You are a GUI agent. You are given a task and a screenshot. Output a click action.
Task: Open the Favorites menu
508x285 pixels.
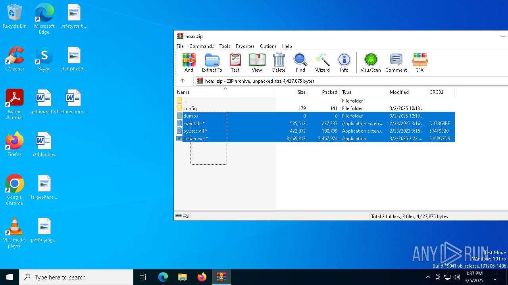pos(245,46)
